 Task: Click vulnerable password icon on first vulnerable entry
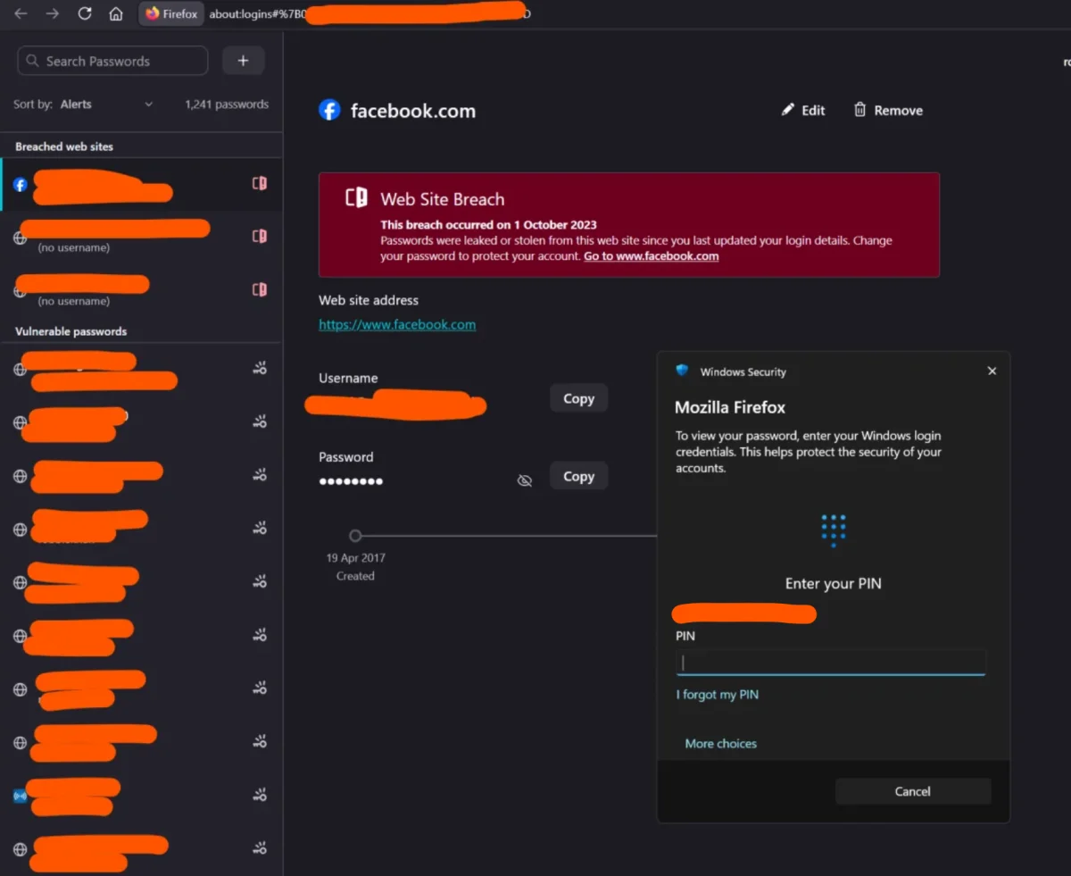pyautogui.click(x=260, y=368)
